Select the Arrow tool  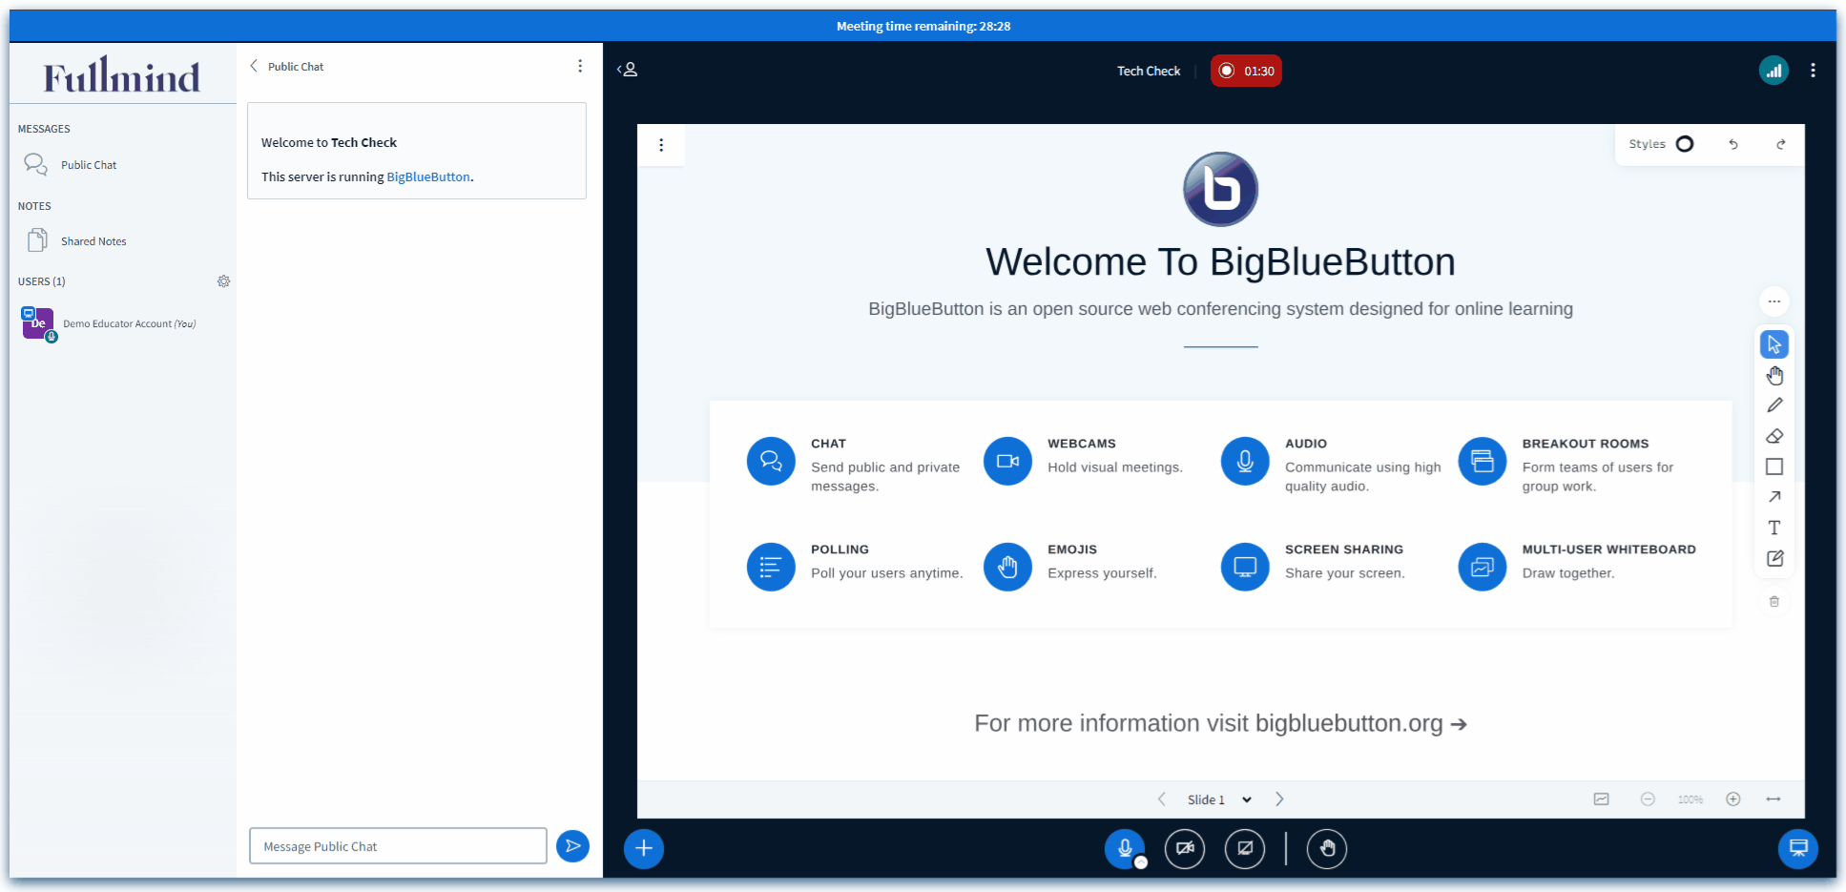pyautogui.click(x=1773, y=497)
